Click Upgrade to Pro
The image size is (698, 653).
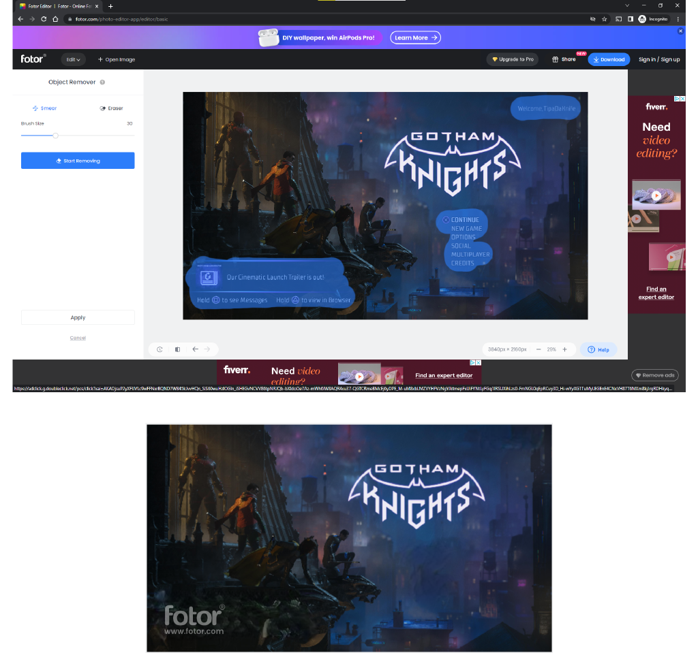[513, 59]
